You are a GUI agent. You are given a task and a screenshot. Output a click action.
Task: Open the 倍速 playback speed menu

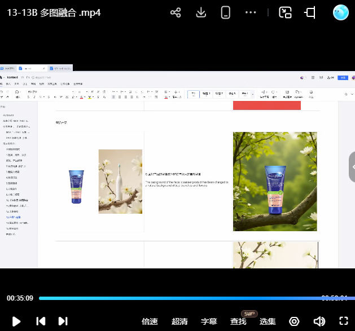(x=150, y=321)
